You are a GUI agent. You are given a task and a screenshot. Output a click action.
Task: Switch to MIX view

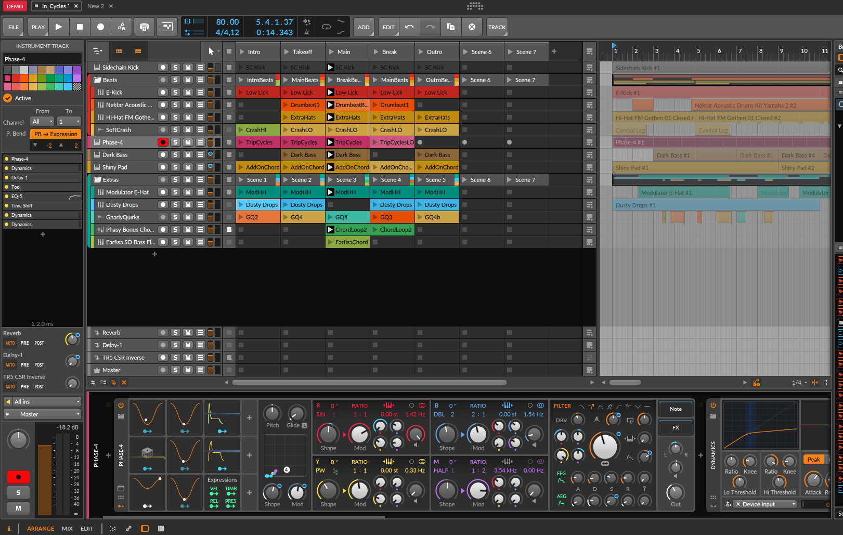click(x=67, y=529)
